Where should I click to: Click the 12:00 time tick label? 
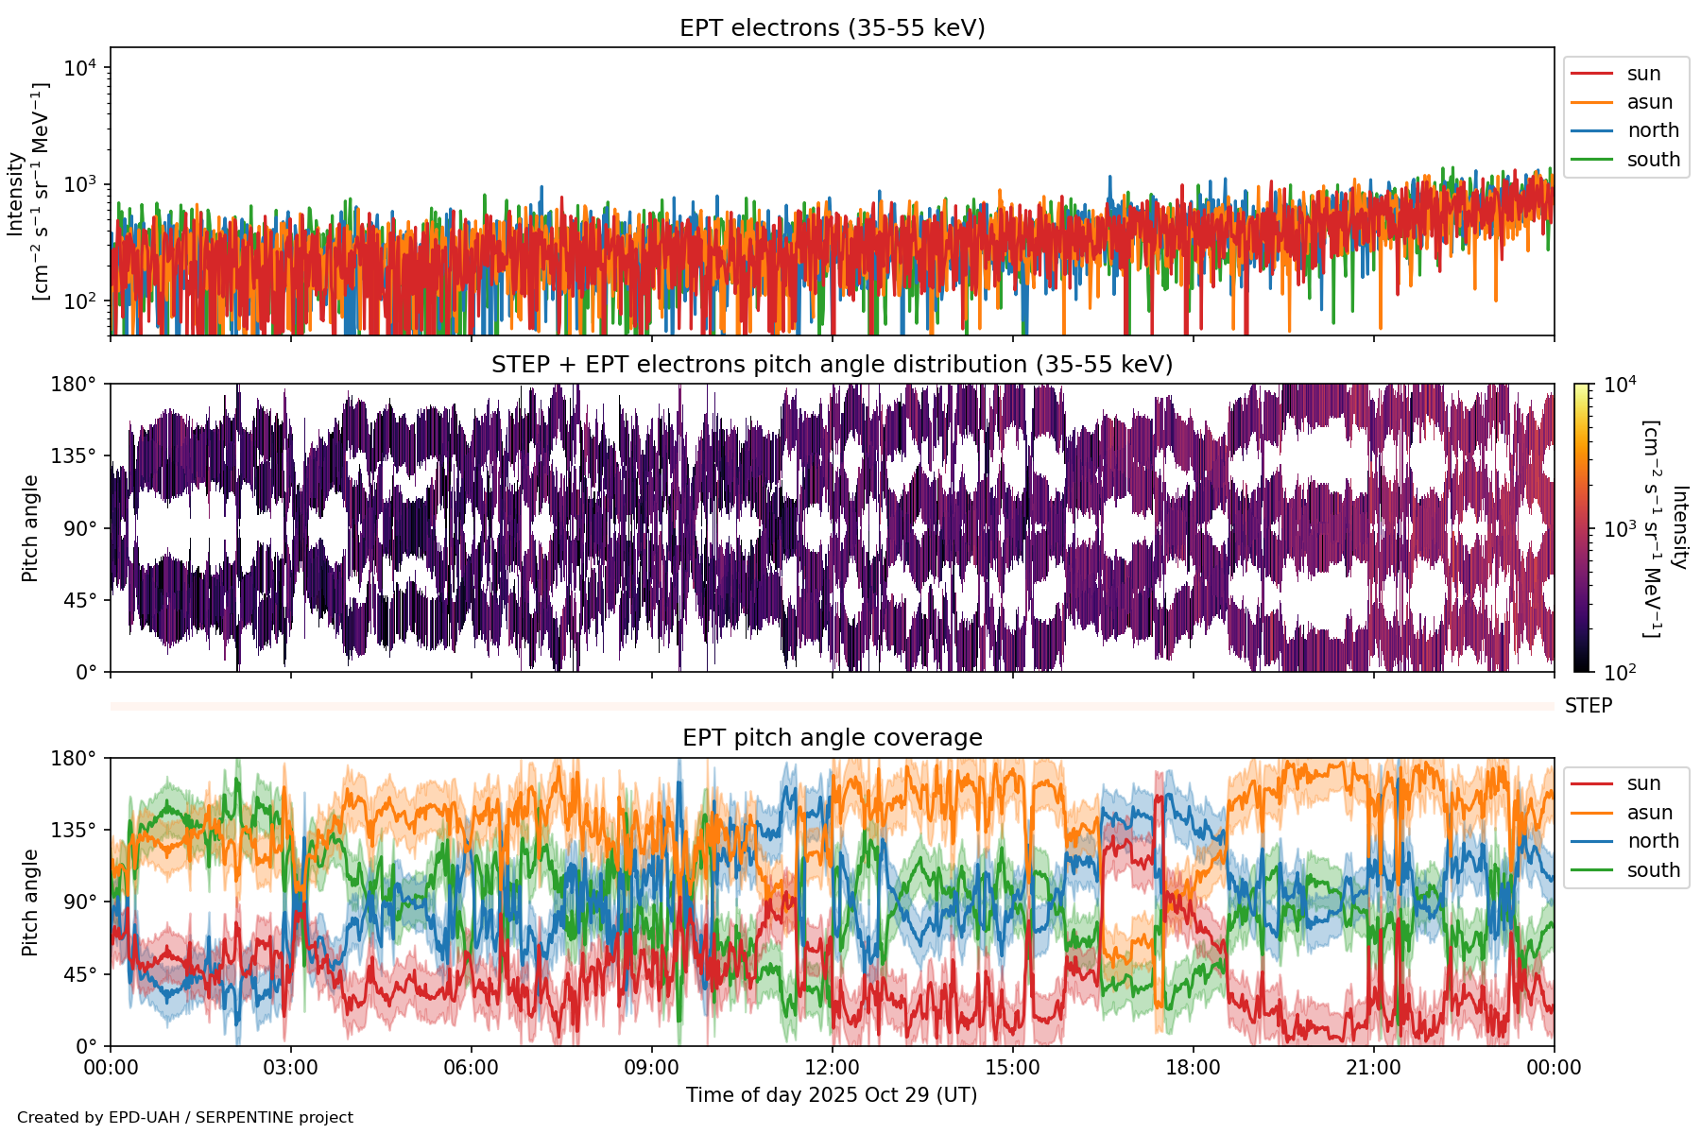point(832,1068)
